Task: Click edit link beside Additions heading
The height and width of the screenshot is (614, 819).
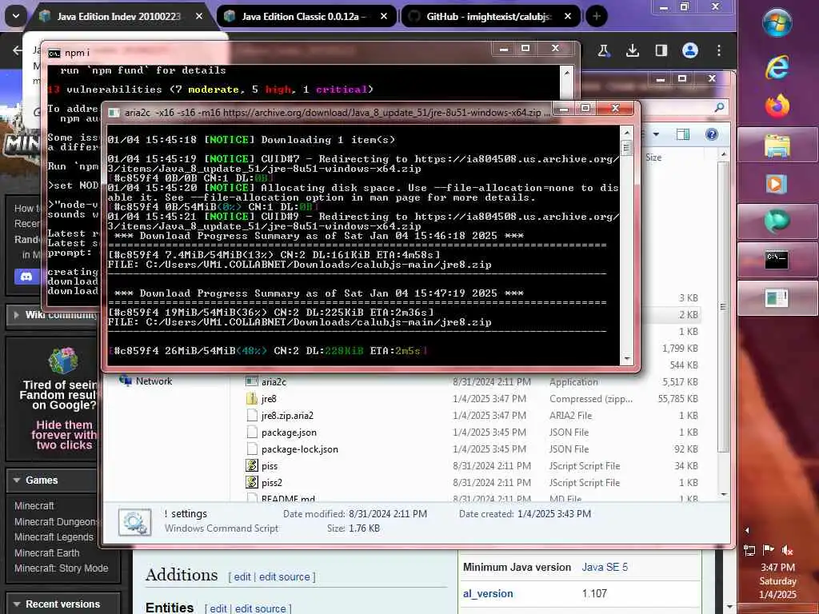Action: (x=242, y=577)
